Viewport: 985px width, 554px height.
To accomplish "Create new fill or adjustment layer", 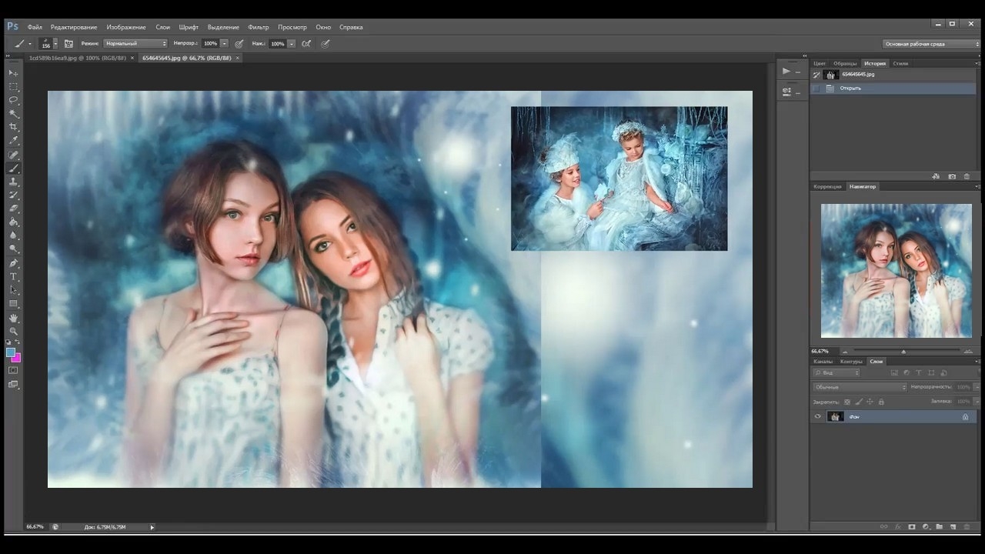I will (926, 527).
